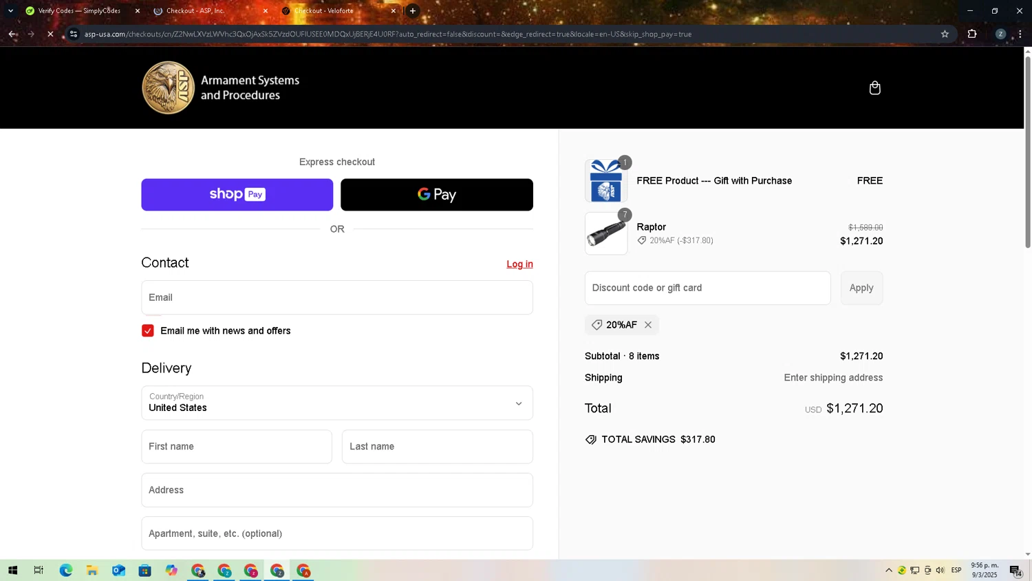Image resolution: width=1032 pixels, height=581 pixels.
Task: Click the page vertical scrollbar
Action: pos(1028,151)
